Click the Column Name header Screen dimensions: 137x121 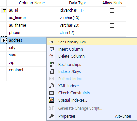coord(32,3)
